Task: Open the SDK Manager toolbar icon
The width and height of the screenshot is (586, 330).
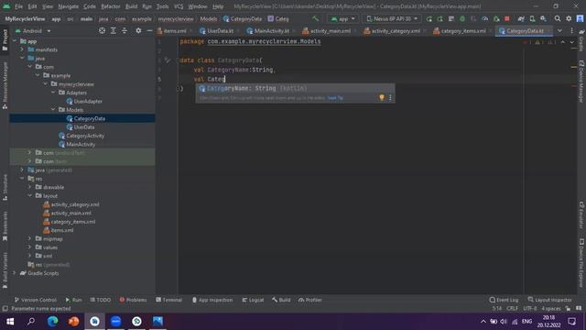Action: [x=543, y=18]
